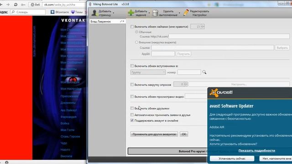Click the VKONTAKTE header logo text
The width and height of the screenshot is (292, 164).
coord(74,20)
